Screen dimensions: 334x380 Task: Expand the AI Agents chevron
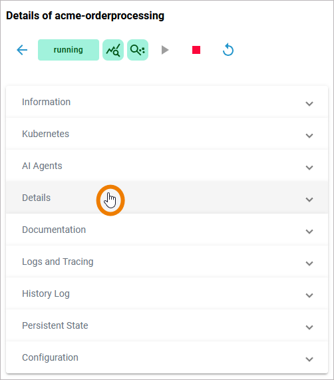(309, 168)
